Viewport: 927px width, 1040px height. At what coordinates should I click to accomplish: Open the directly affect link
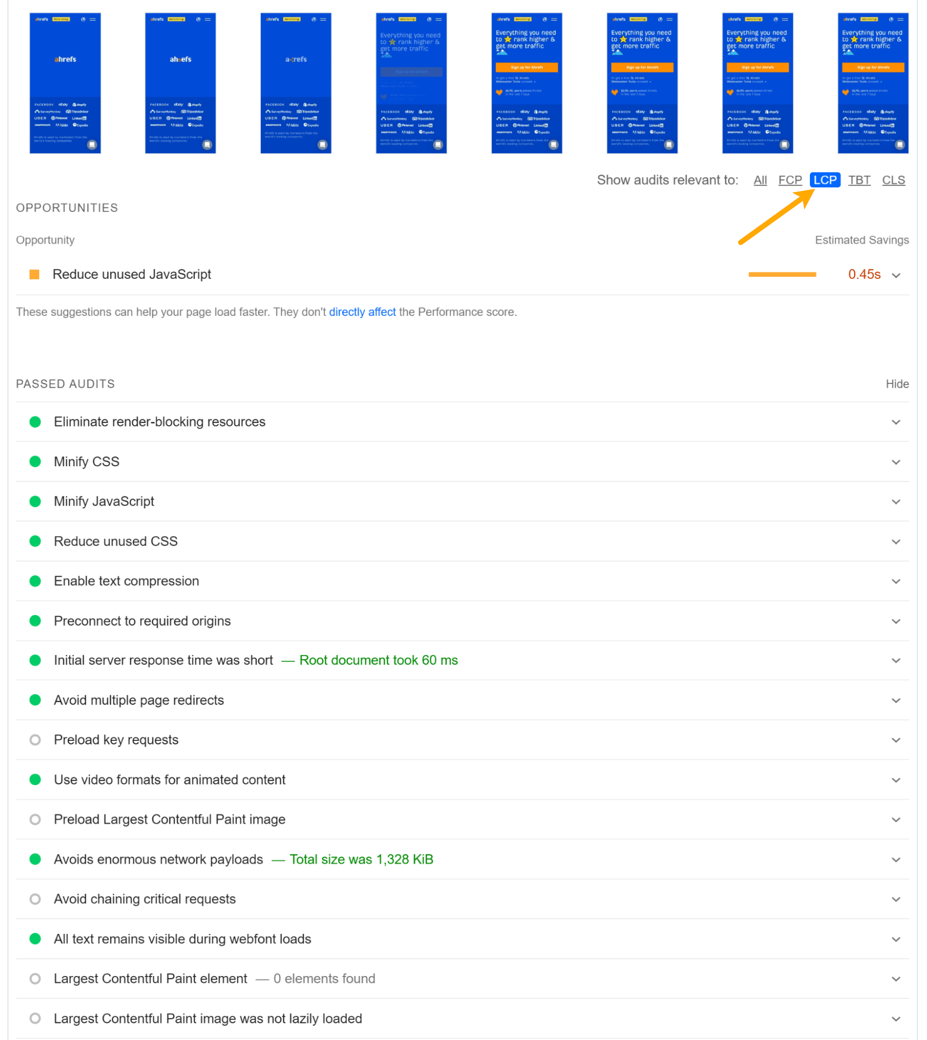(362, 312)
